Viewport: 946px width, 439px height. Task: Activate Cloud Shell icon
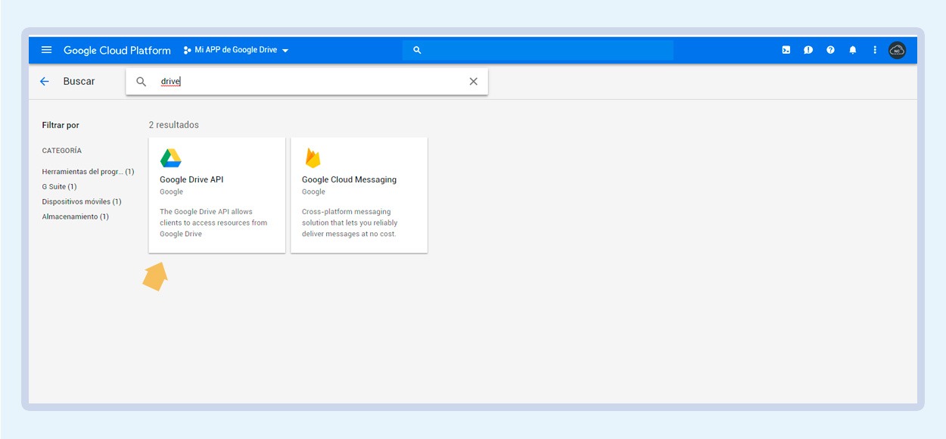click(786, 50)
